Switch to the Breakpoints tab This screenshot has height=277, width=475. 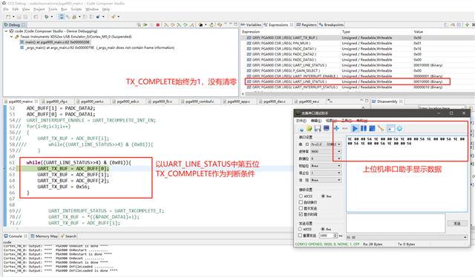pos(331,24)
